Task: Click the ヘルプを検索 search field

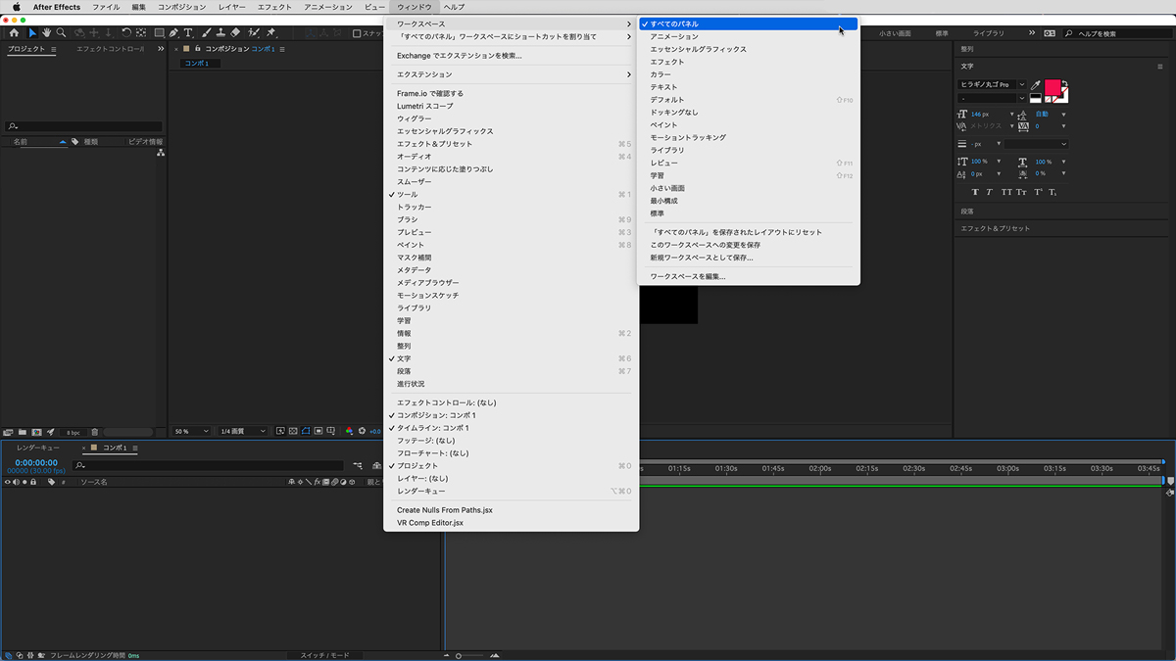Action: click(1117, 33)
